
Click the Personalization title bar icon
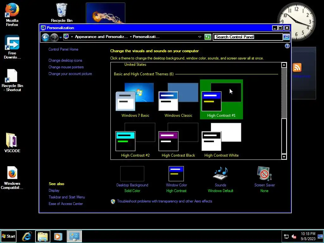tap(43, 28)
